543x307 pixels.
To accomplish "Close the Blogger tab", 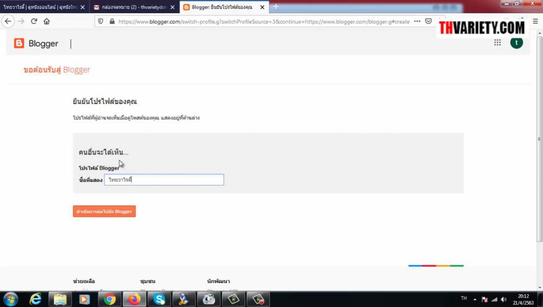I will point(262,7).
